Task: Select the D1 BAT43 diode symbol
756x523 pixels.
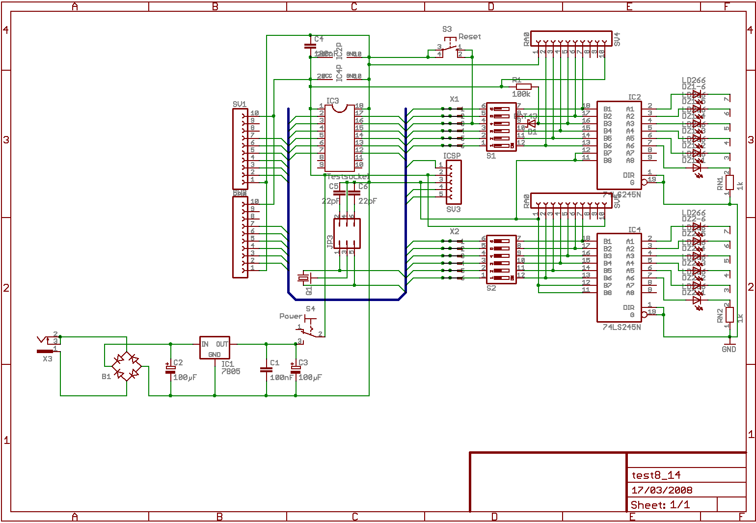Action: pyautogui.click(x=531, y=123)
